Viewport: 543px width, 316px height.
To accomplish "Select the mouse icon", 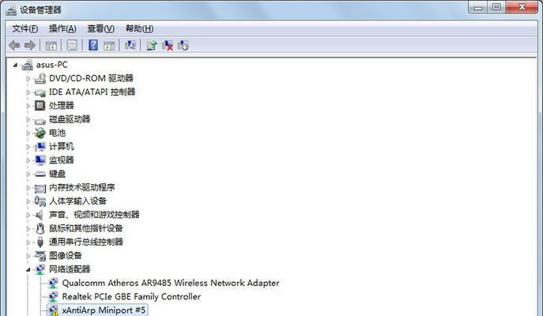I will tap(40, 228).
